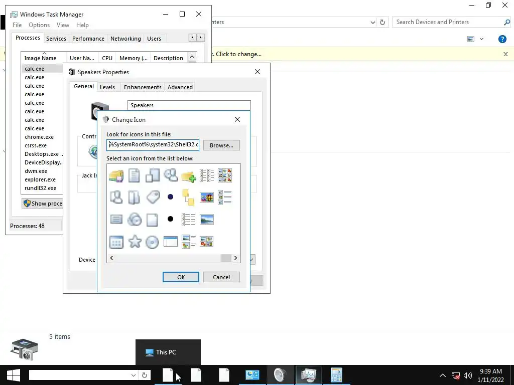The image size is (514, 385).
Task: Open the Enhancements tab
Action: [143, 87]
